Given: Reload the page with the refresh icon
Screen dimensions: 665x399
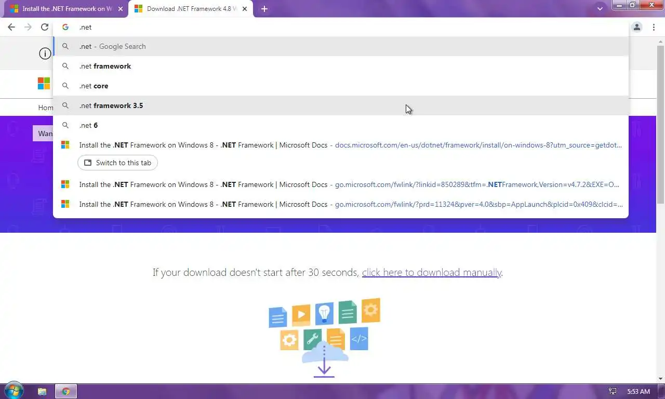Looking at the screenshot, I should (x=45, y=27).
